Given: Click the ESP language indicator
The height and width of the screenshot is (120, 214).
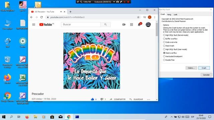Looking at the screenshot, I should 193,117.
